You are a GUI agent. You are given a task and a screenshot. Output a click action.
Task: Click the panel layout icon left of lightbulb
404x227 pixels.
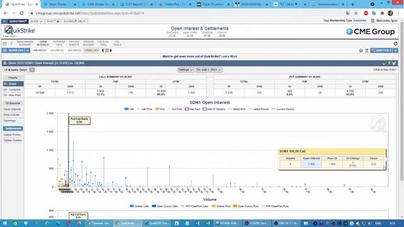4,44
